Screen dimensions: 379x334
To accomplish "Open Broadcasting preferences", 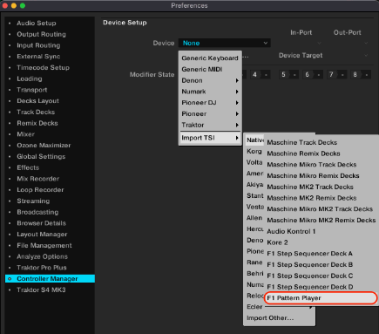I will click(x=37, y=212).
